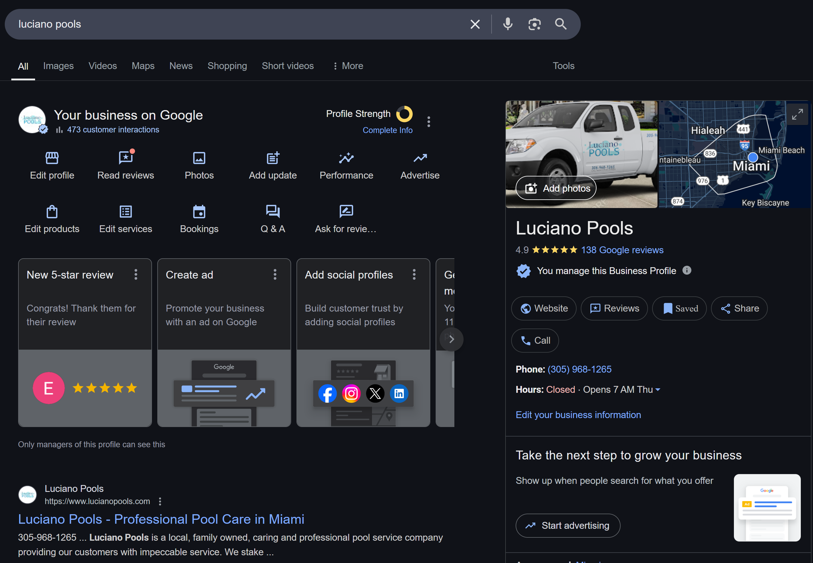Open Edit products shopping bag icon
This screenshot has width=813, height=563.
pyautogui.click(x=52, y=212)
